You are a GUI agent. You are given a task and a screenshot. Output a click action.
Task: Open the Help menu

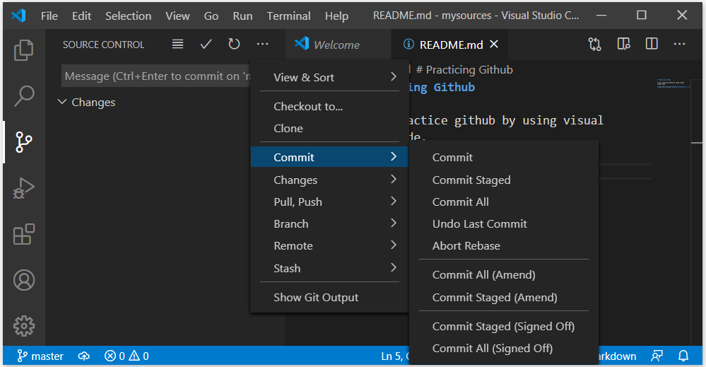(x=337, y=16)
